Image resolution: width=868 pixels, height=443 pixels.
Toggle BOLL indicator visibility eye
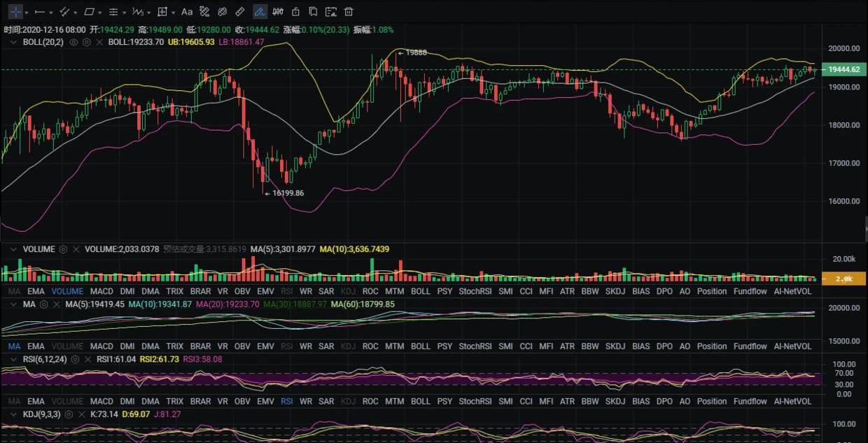point(73,42)
